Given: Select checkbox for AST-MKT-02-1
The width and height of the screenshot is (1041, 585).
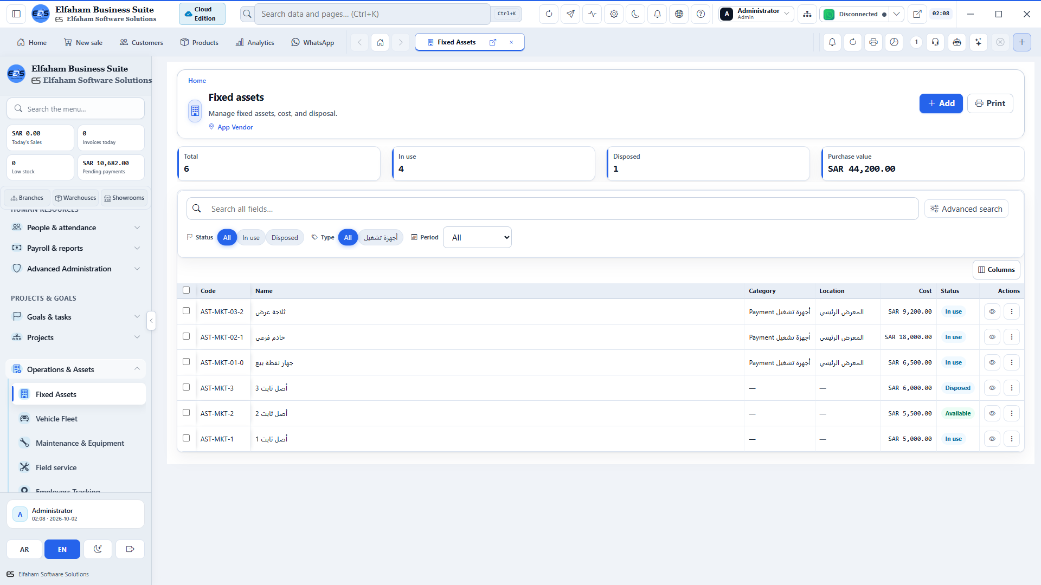Looking at the screenshot, I should click(x=187, y=336).
